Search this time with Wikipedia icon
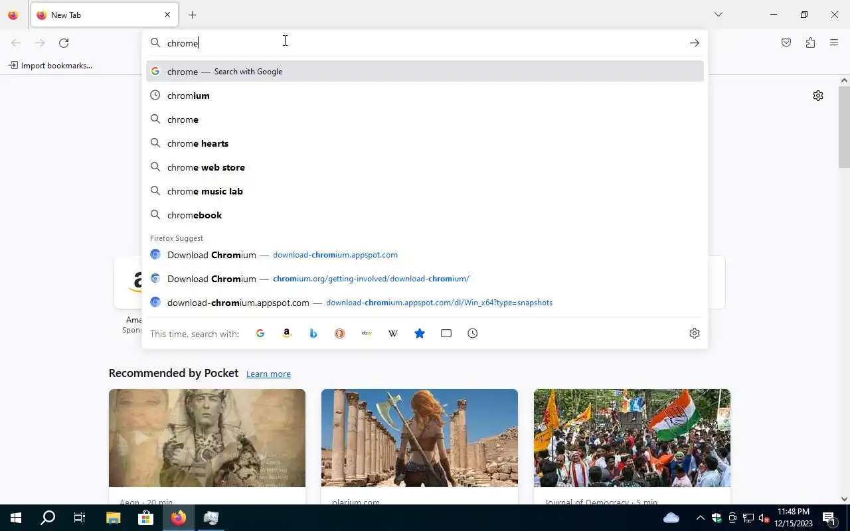850x531 pixels. click(393, 333)
